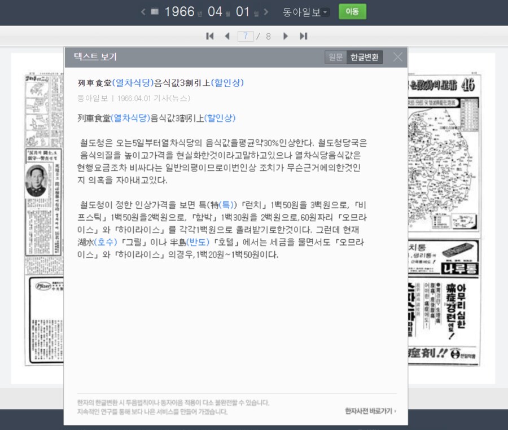The width and height of the screenshot is (508, 430).
Task: Jump to the first newspaper page
Action: [209, 36]
